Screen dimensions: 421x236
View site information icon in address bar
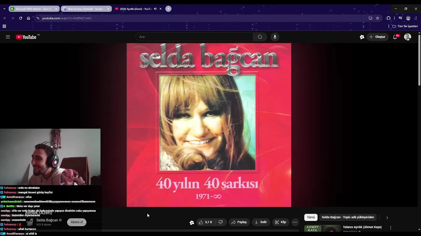click(x=38, y=18)
